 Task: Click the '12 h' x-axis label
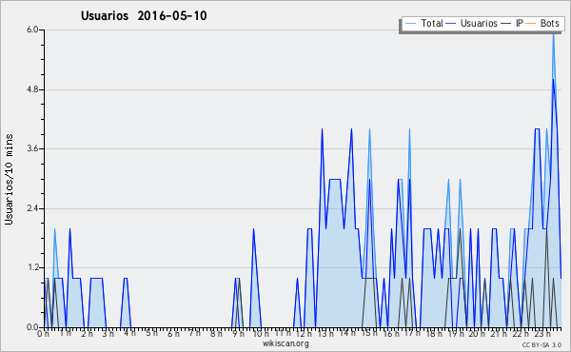click(304, 334)
